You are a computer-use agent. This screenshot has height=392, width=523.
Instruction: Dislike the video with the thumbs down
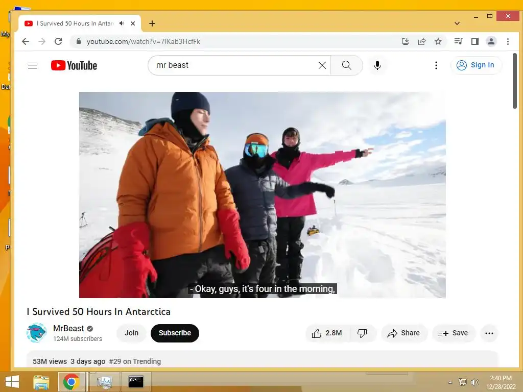coord(362,333)
